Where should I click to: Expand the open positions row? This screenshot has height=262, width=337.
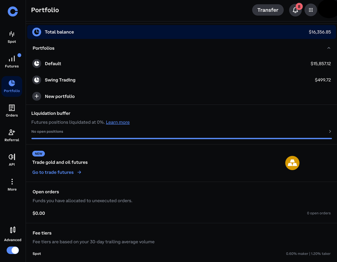coord(330,131)
